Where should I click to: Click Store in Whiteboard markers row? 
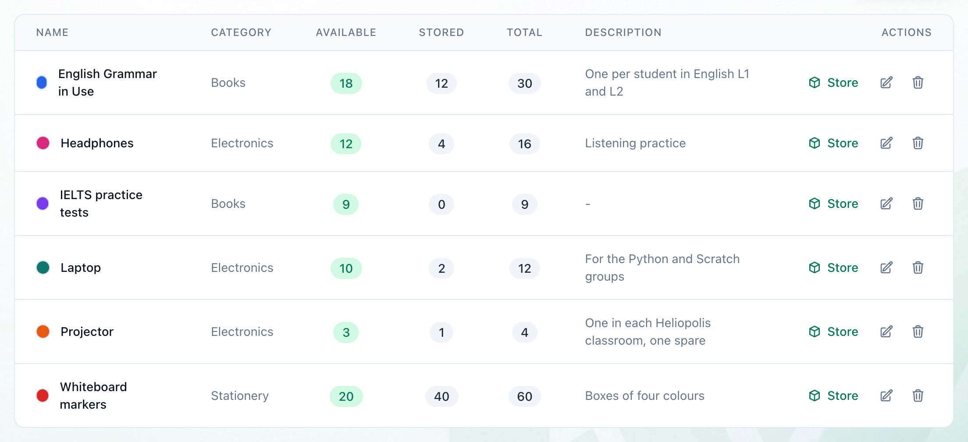(x=833, y=396)
